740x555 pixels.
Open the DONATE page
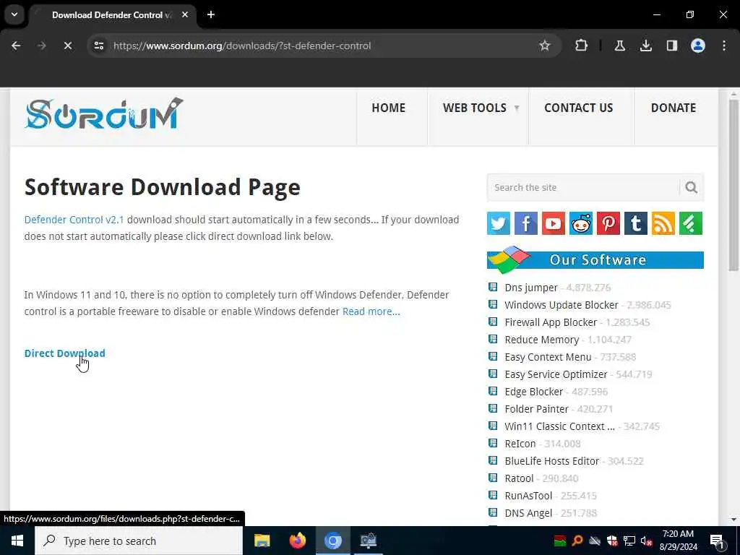(674, 108)
